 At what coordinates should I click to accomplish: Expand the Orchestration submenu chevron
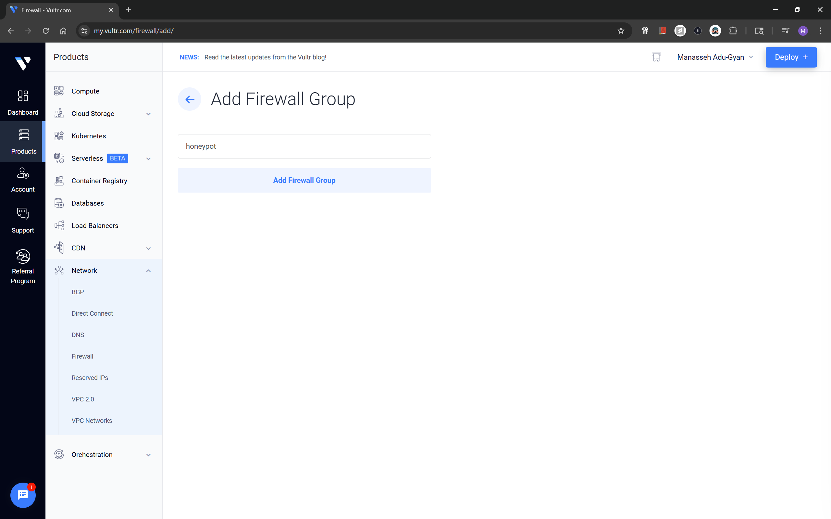tap(148, 455)
